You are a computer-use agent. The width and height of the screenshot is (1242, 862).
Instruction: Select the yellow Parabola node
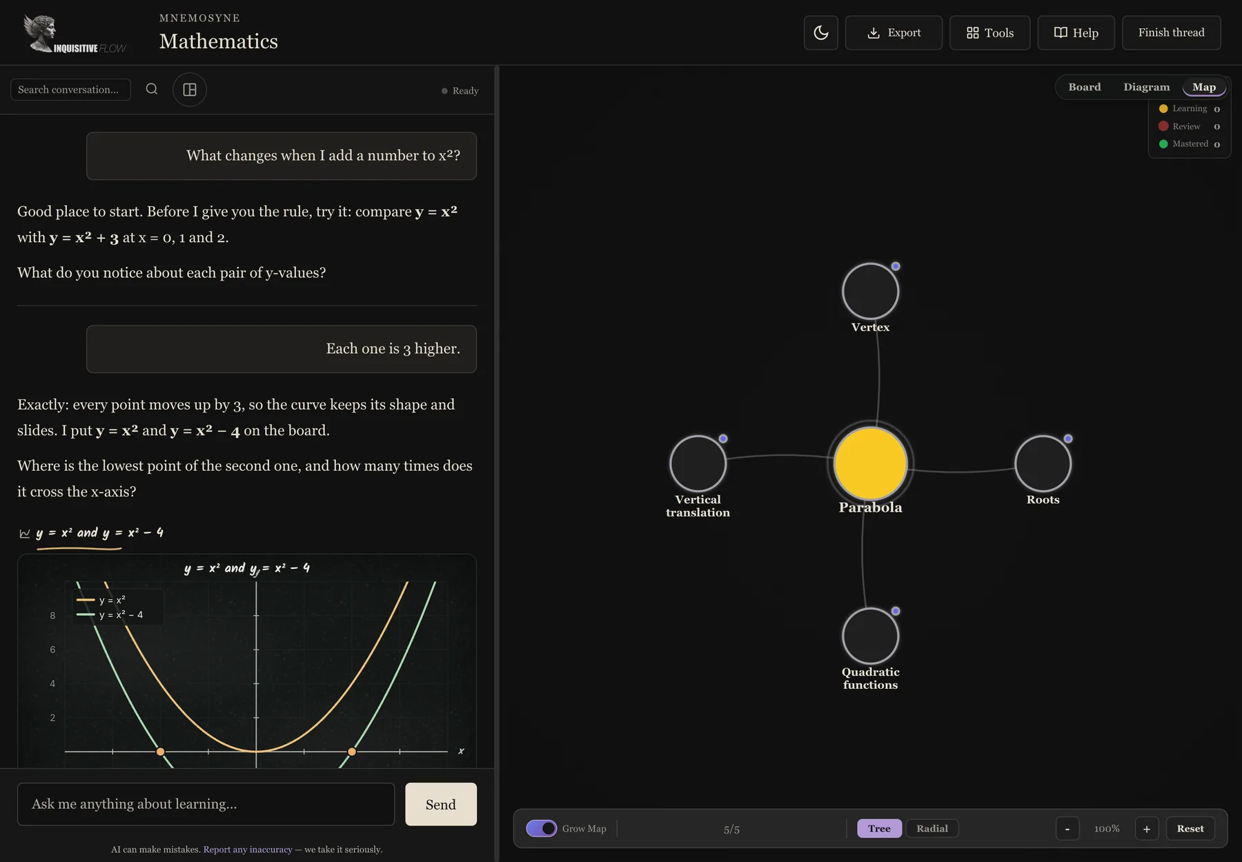870,463
